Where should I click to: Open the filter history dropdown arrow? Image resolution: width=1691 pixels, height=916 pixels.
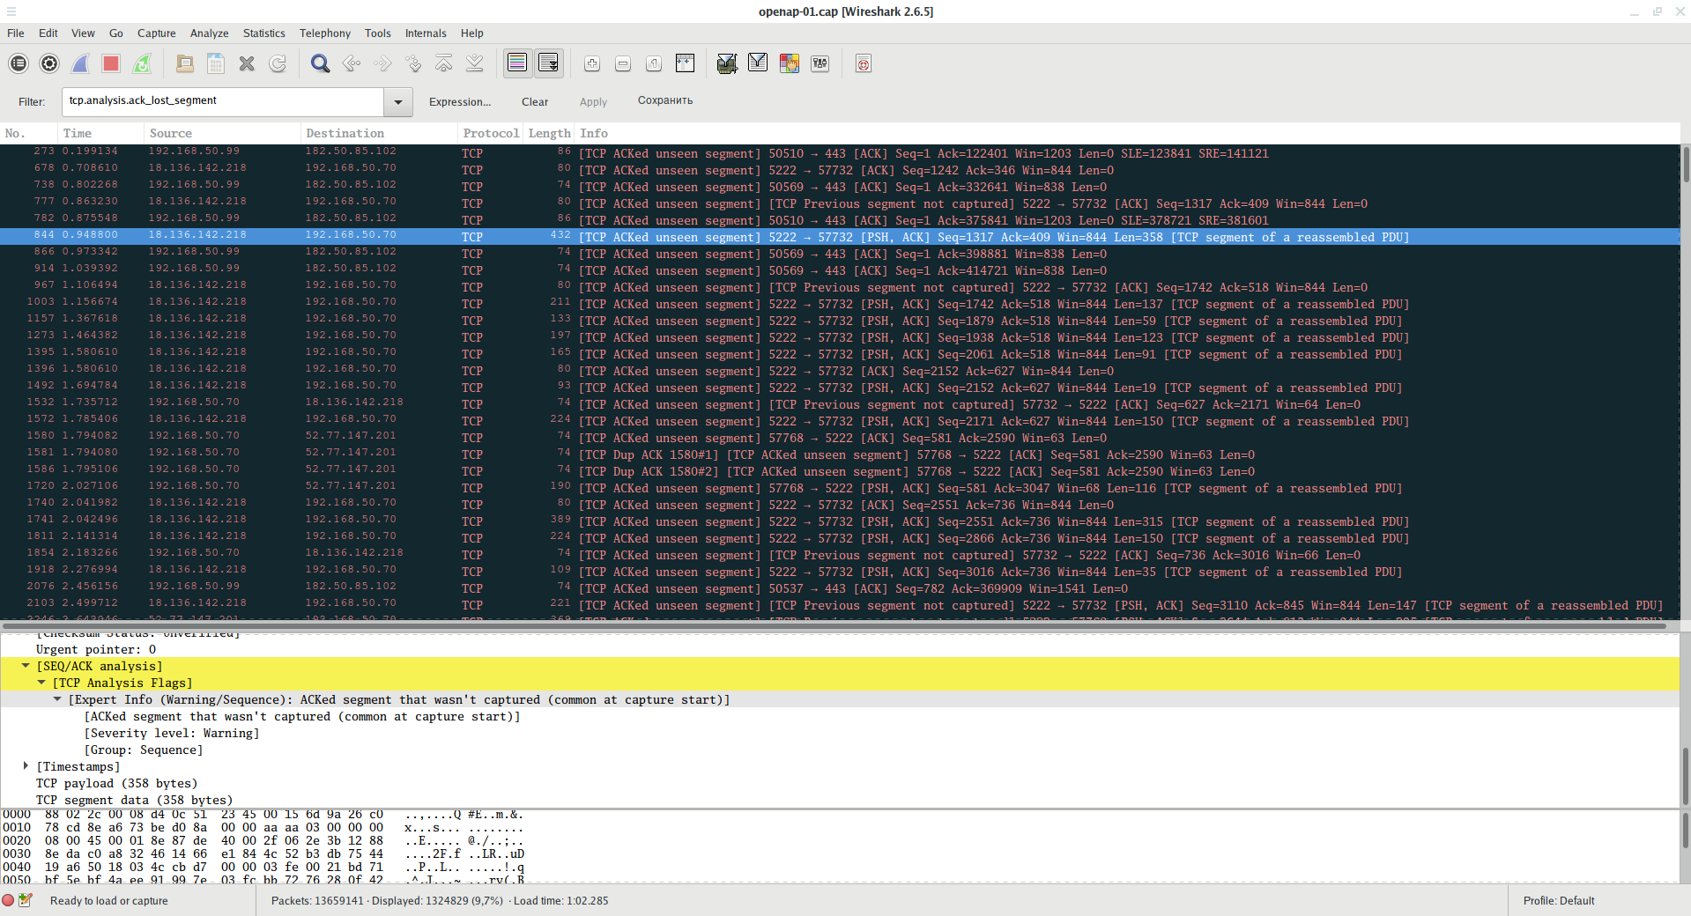(x=398, y=102)
